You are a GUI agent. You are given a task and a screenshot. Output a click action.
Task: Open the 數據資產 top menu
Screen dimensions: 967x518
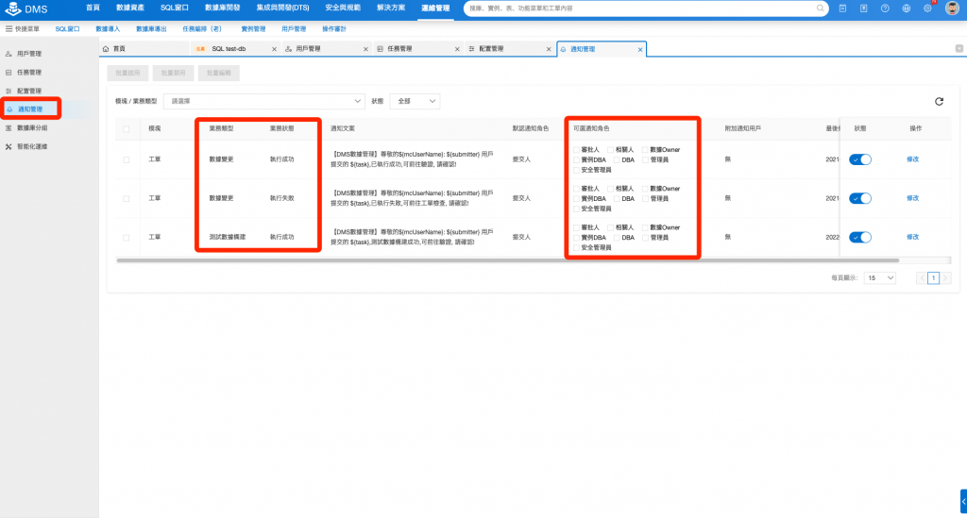coord(129,8)
